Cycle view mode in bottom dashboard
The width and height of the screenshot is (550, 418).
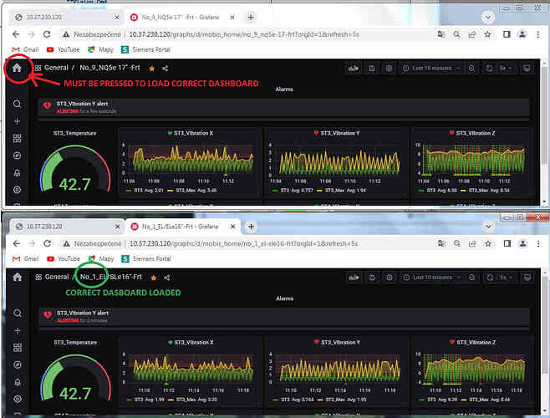click(x=527, y=278)
